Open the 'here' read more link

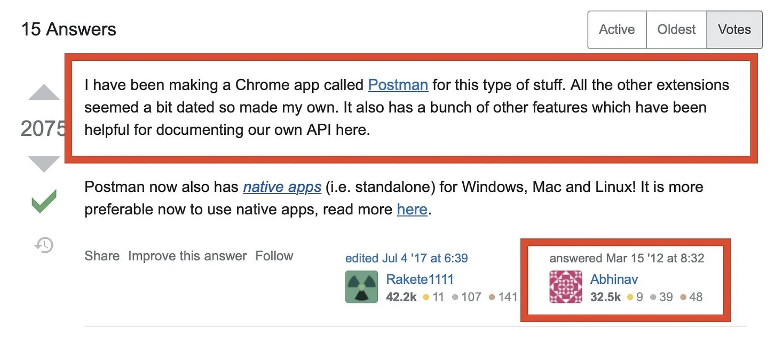tap(412, 210)
